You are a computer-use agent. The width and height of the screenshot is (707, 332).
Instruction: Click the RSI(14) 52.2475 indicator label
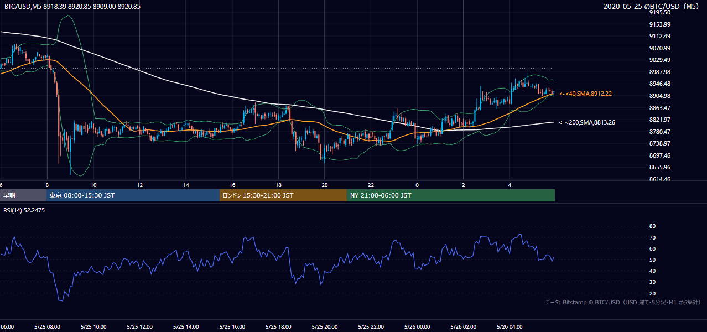tap(24, 210)
